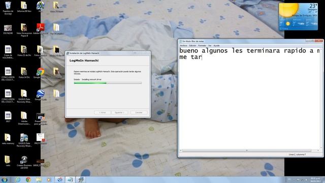Click the taskbar clock in system tray
This screenshot has width=325, height=183.
pyautogui.click(x=315, y=179)
